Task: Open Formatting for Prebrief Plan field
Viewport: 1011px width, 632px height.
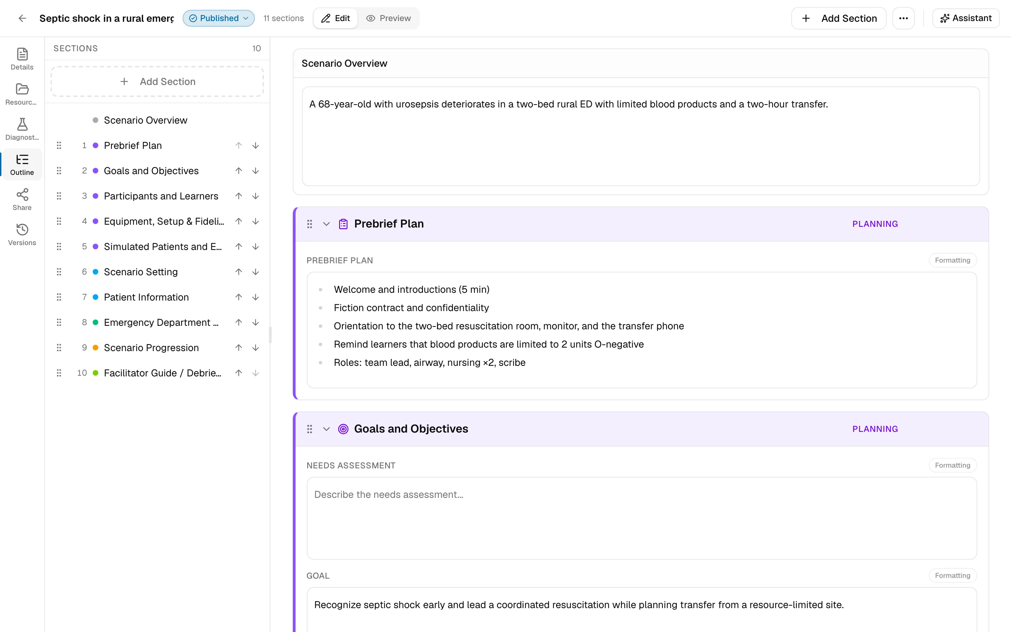Action: (952, 260)
